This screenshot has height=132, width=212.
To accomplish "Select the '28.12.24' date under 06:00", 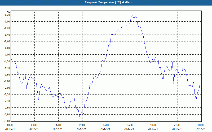I will click(58, 129).
